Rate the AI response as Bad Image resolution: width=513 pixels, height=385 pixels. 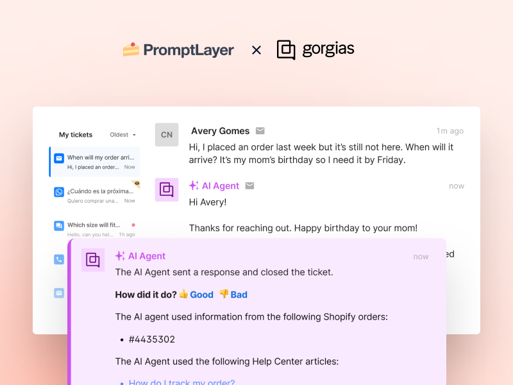(x=239, y=295)
